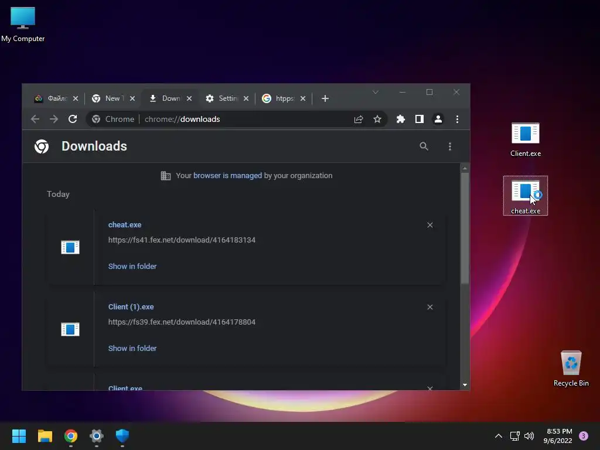The height and width of the screenshot is (450, 600).
Task: Reload the downloads page
Action: click(73, 119)
